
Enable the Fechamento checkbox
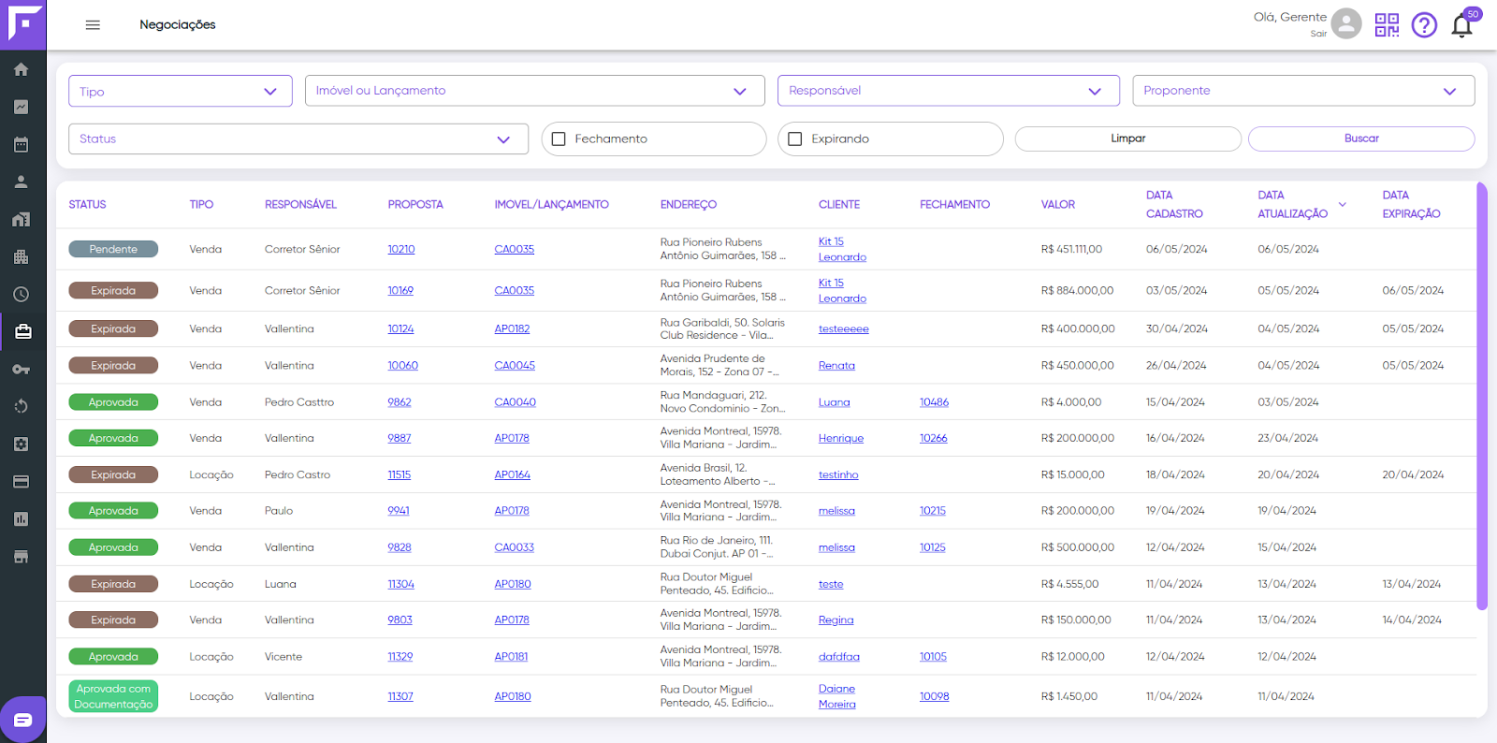559,138
